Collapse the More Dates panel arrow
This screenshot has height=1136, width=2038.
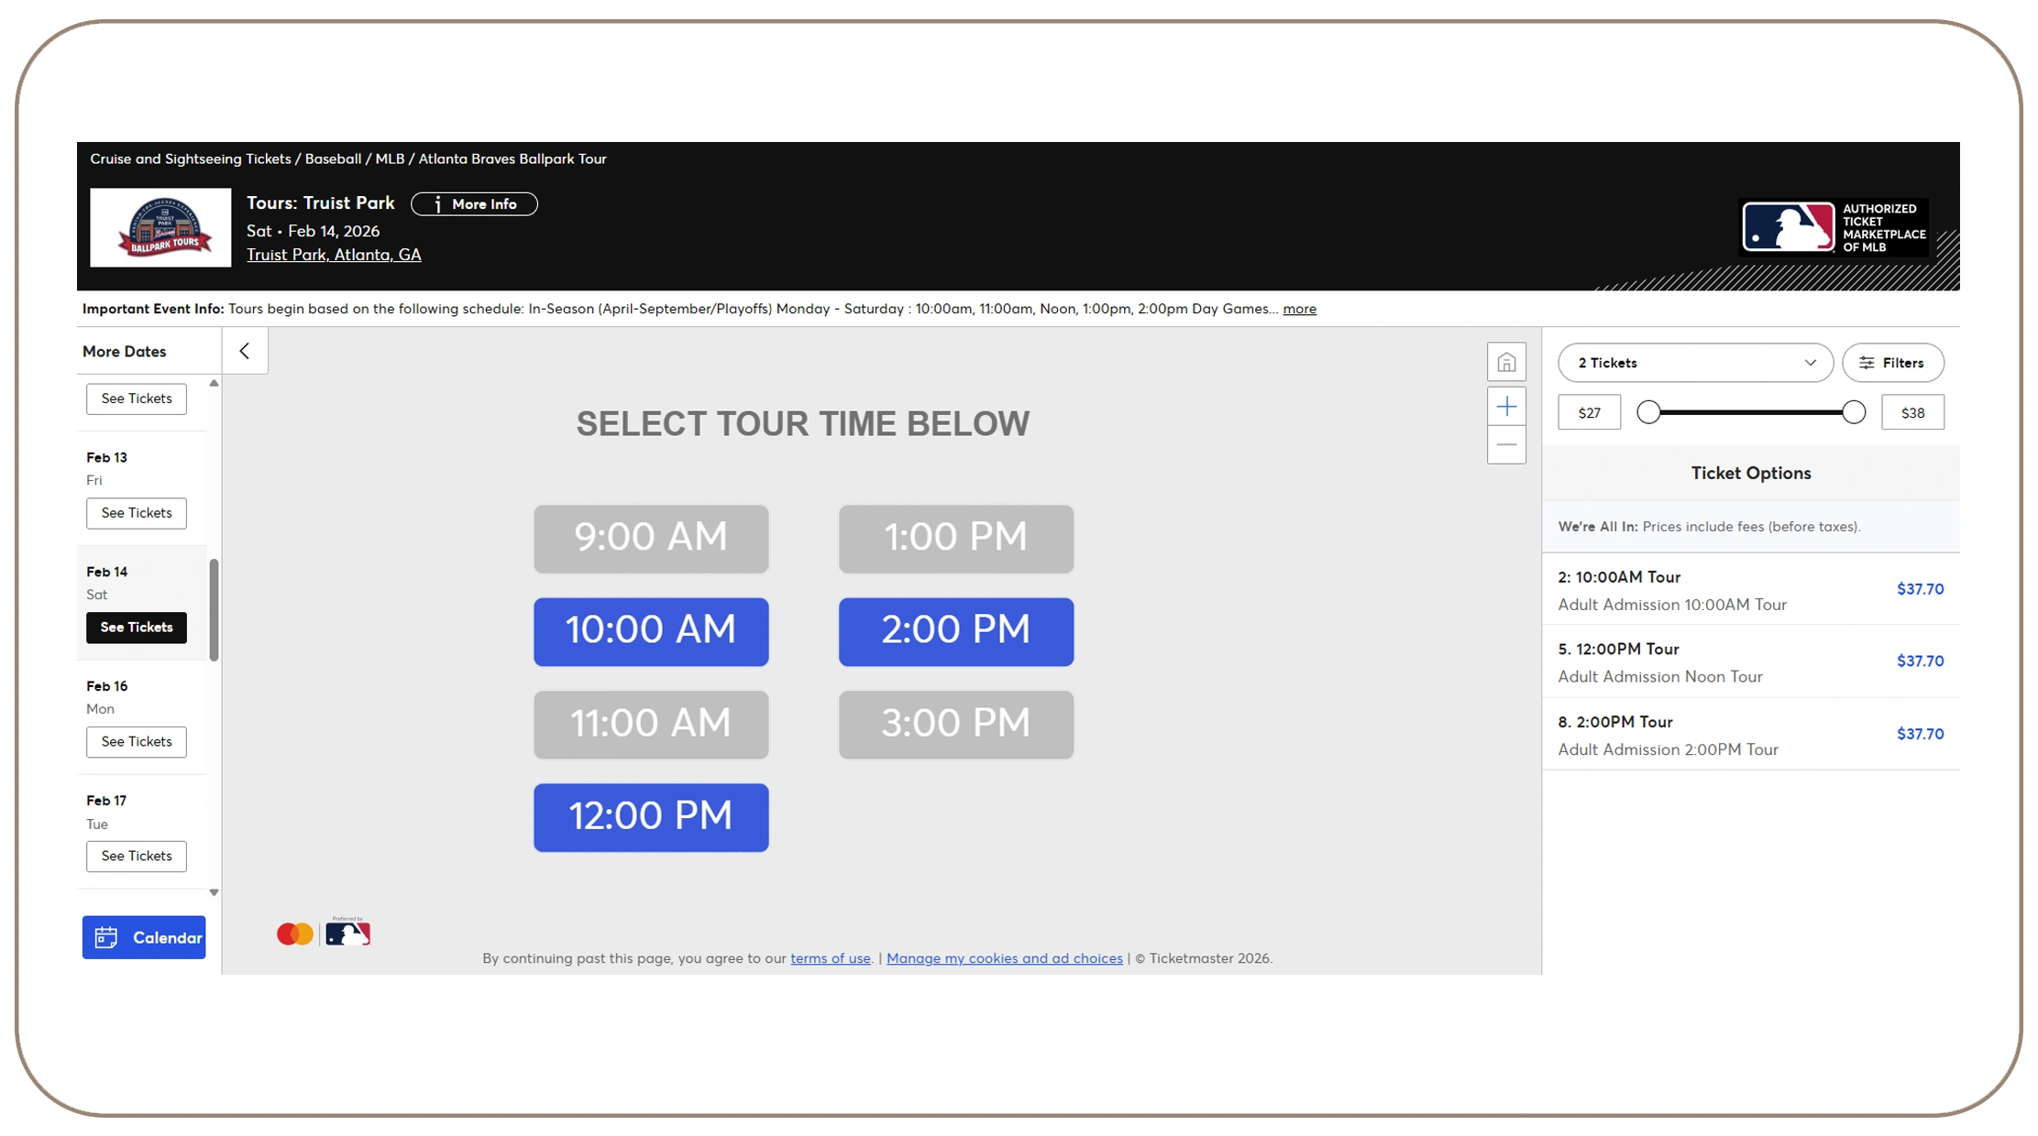[245, 351]
